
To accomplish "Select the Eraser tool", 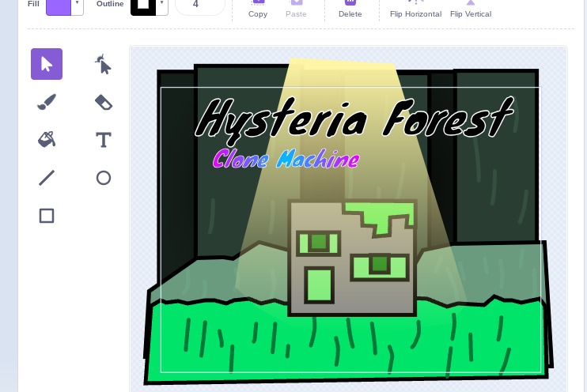I will click(x=104, y=102).
